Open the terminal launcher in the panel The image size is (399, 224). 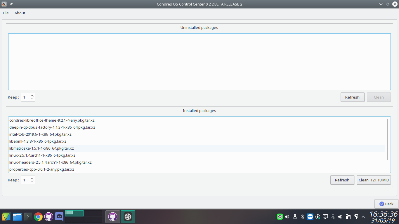pyautogui.click(x=27, y=217)
